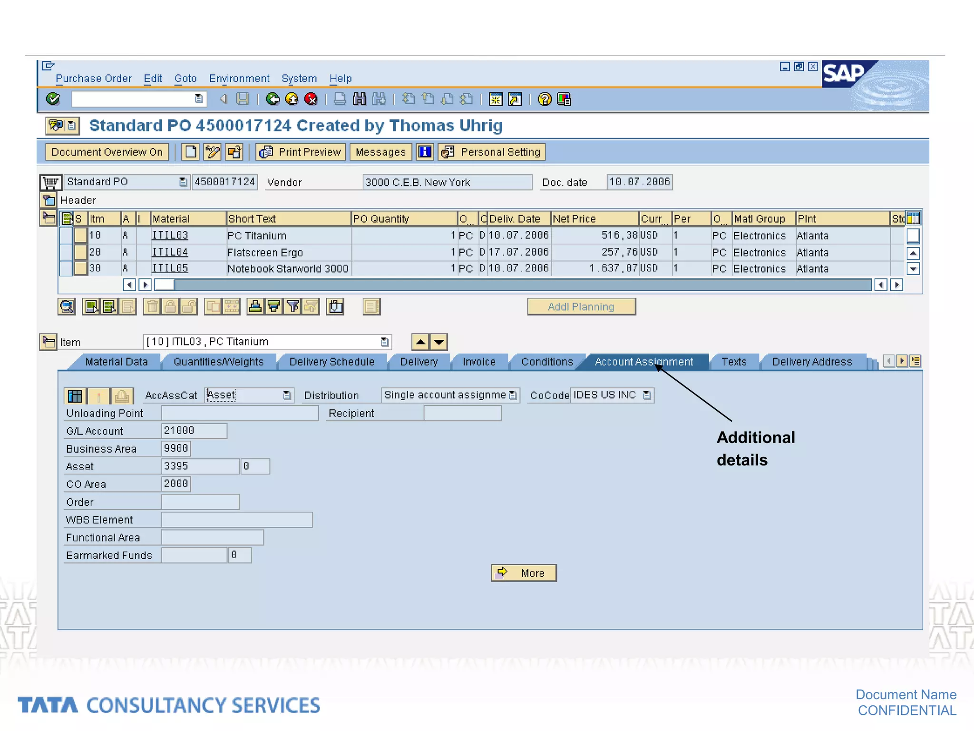974x731 pixels.
Task: Click the table scroll down arrow
Action: (x=913, y=269)
